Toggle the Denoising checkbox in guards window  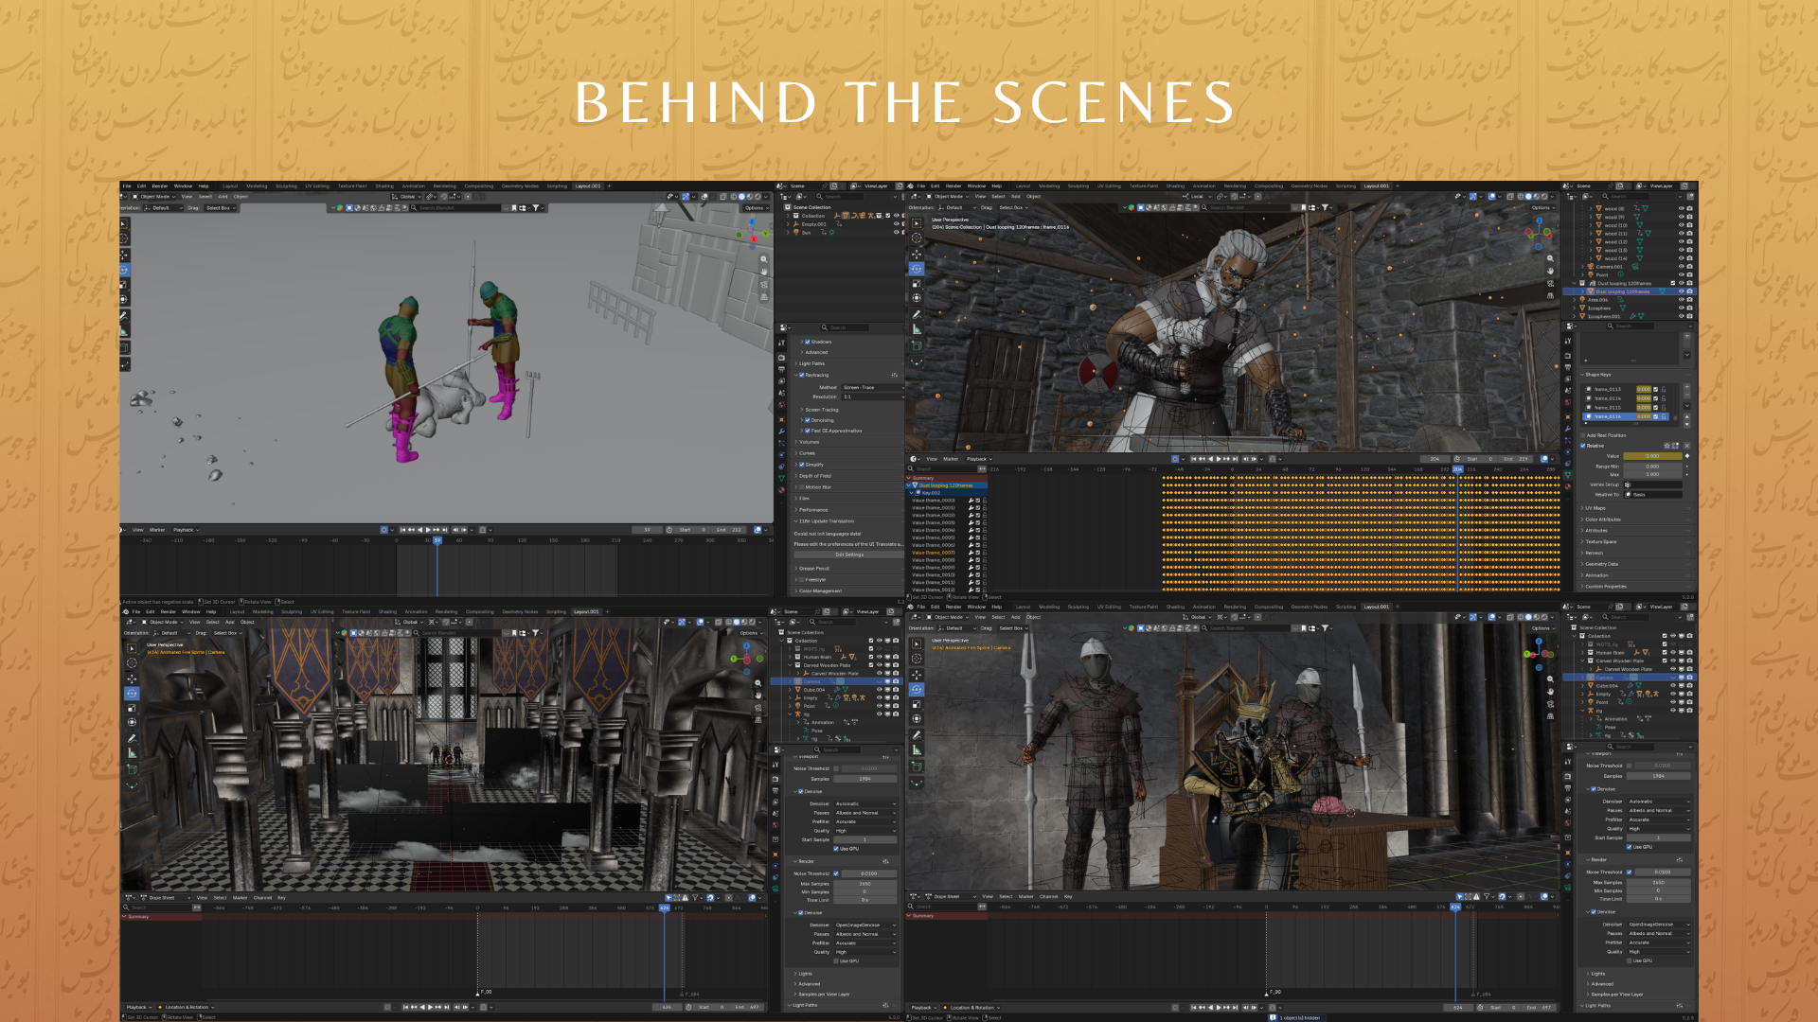tap(808, 420)
